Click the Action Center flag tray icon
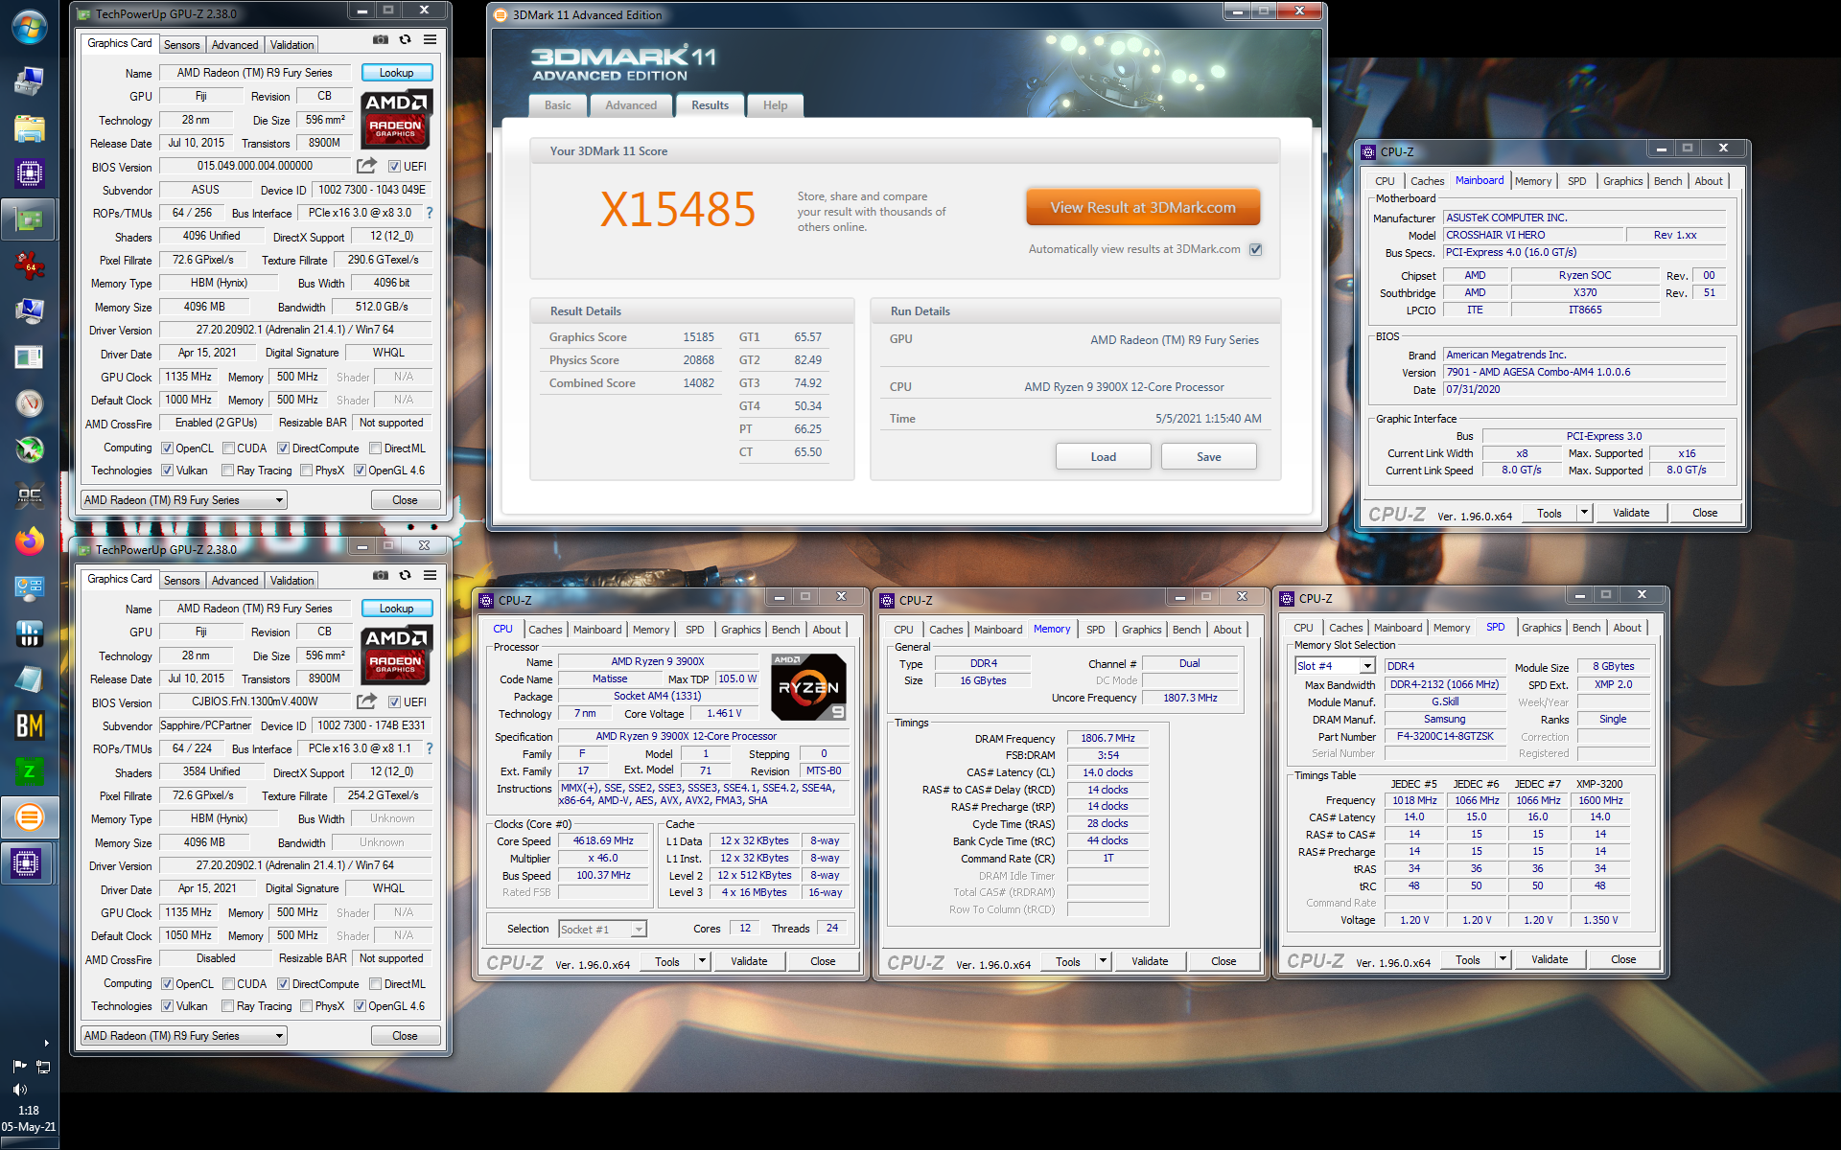 tap(19, 1066)
